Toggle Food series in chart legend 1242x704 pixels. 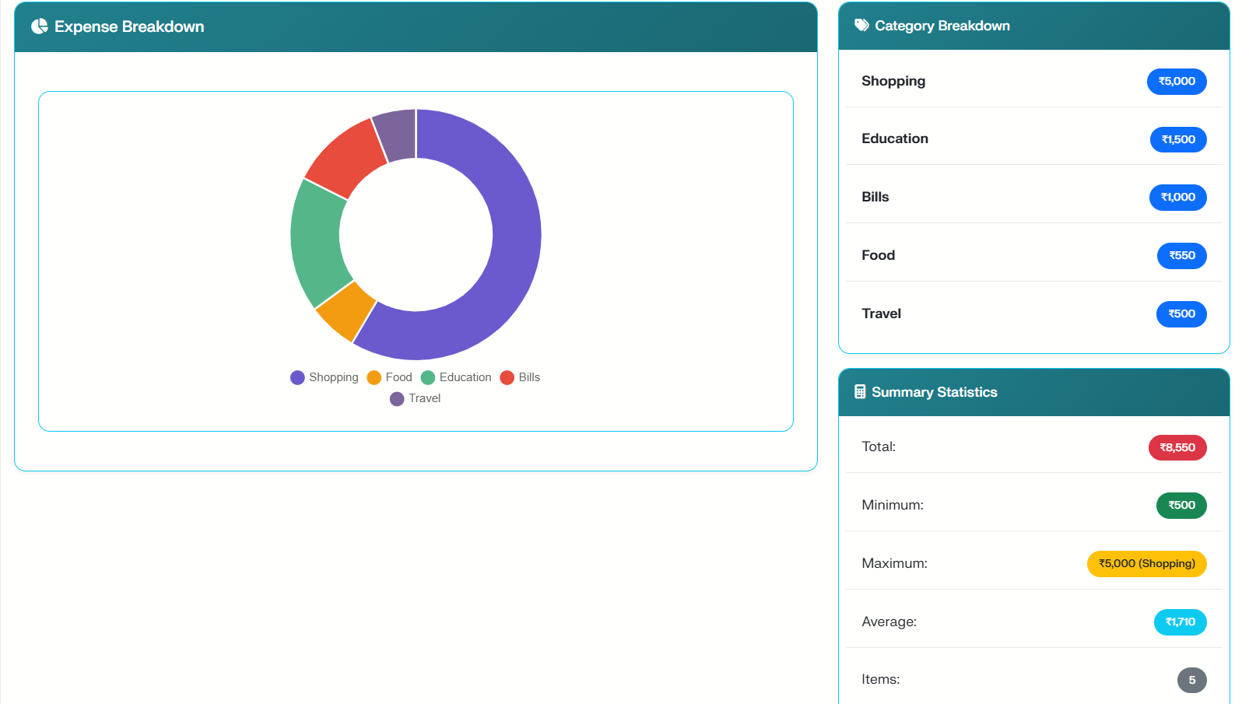389,377
